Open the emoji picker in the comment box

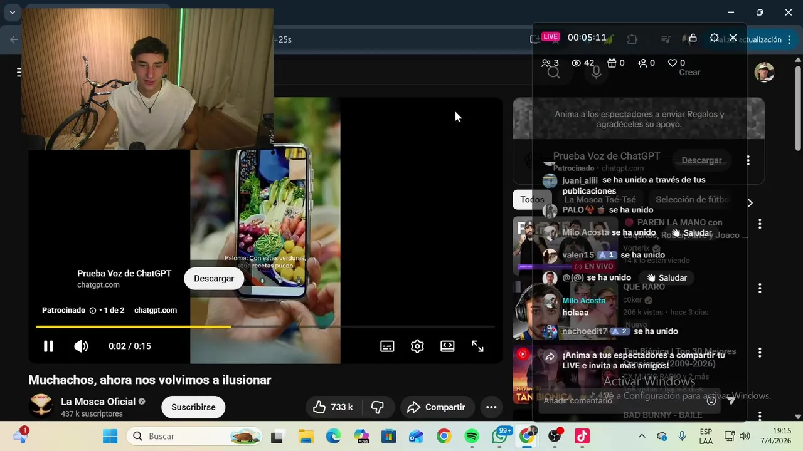tap(711, 401)
